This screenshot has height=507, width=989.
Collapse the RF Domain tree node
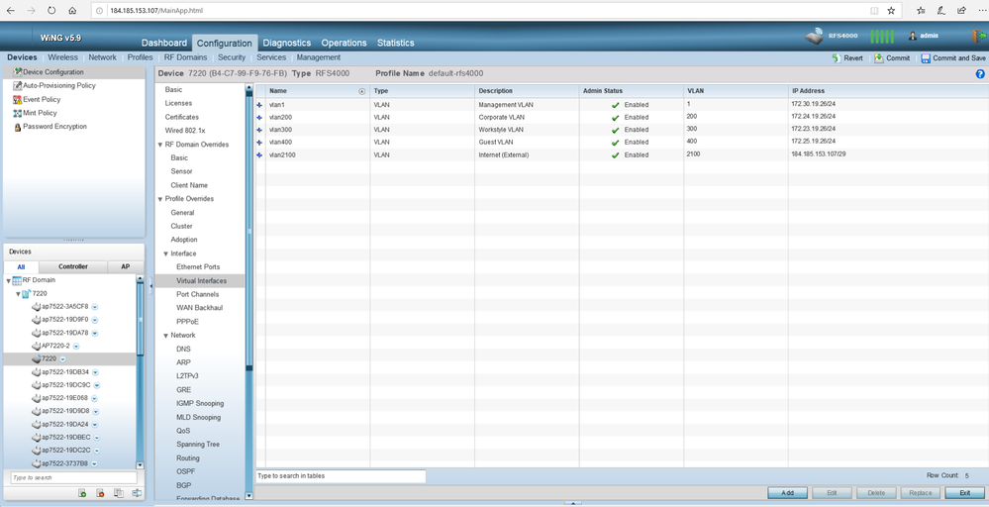point(9,281)
